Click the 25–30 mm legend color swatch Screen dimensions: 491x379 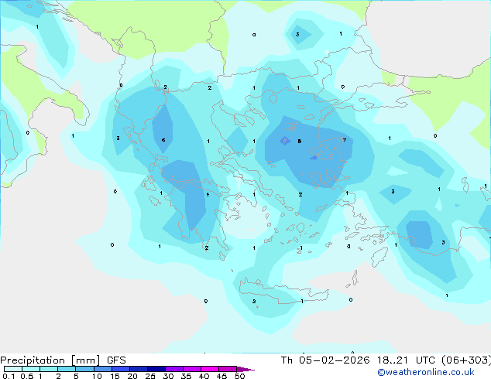pyautogui.click(x=156, y=369)
